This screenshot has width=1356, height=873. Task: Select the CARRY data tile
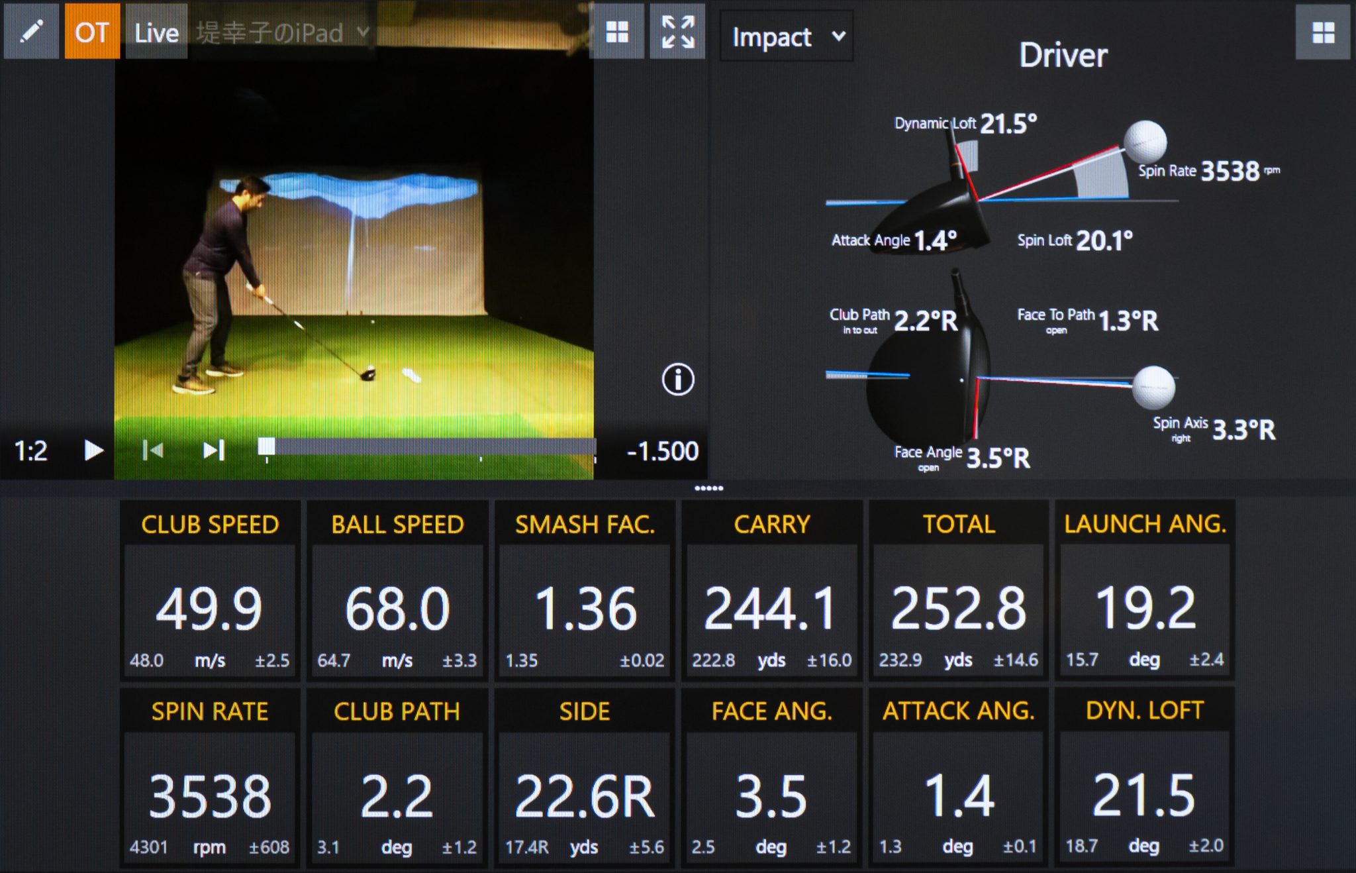(771, 590)
